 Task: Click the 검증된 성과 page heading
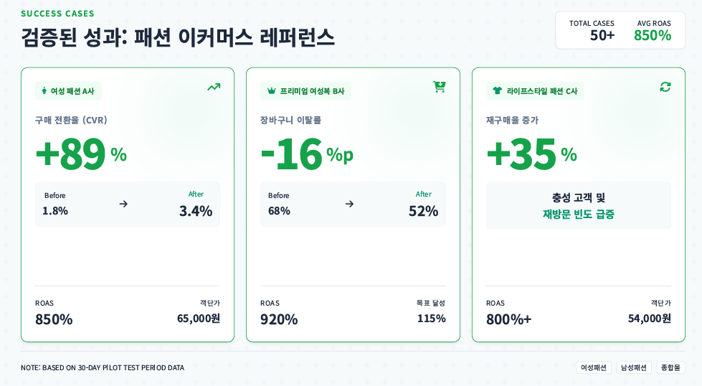[177, 37]
